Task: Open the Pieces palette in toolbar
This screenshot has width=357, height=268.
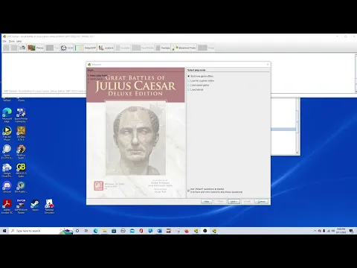Action: tap(36, 48)
